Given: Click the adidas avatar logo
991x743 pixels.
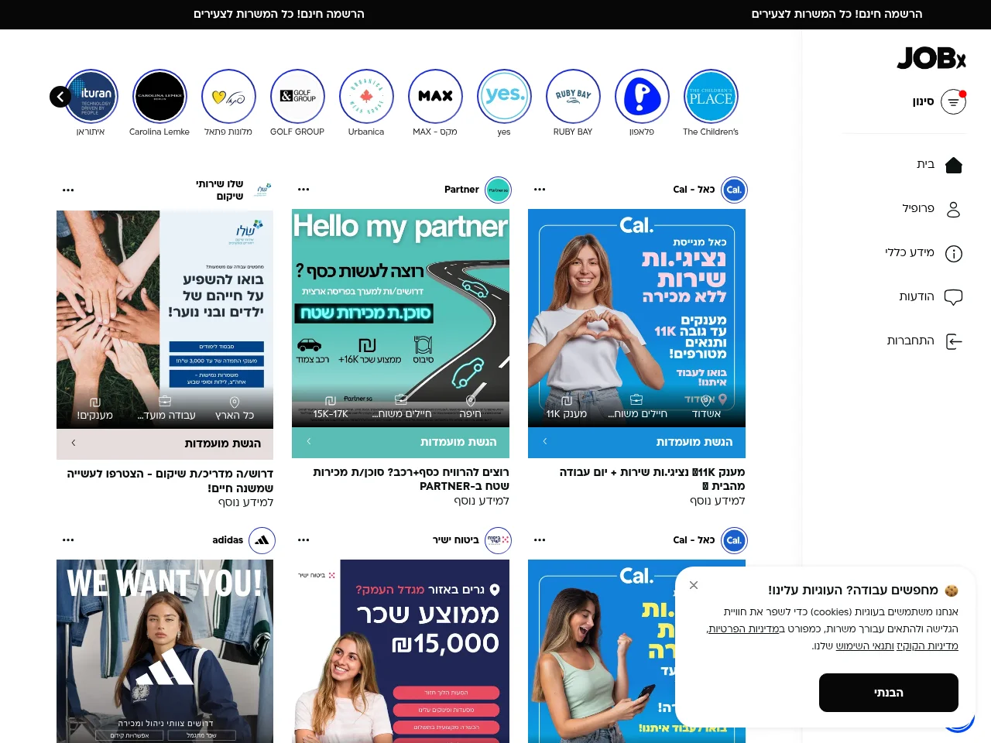Looking at the screenshot, I should click(262, 540).
